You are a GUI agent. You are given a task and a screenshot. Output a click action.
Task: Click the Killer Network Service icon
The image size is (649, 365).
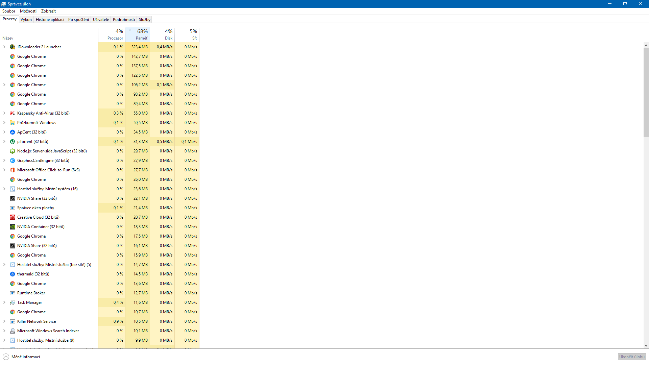coord(13,321)
